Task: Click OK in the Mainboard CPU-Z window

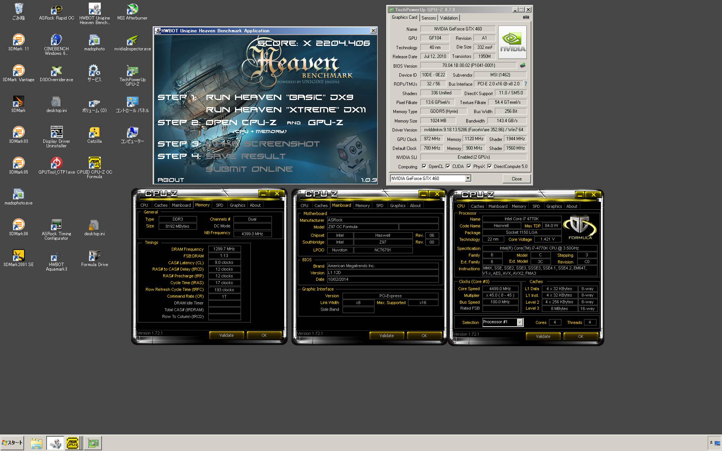Action: point(424,336)
